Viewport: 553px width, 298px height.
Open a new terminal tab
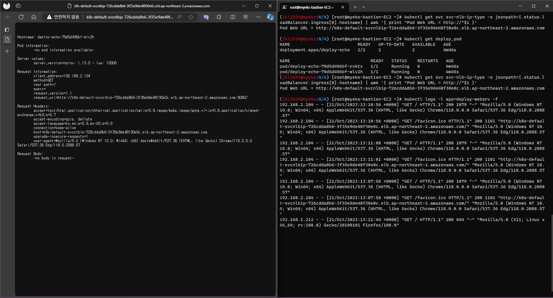pos(355,7)
